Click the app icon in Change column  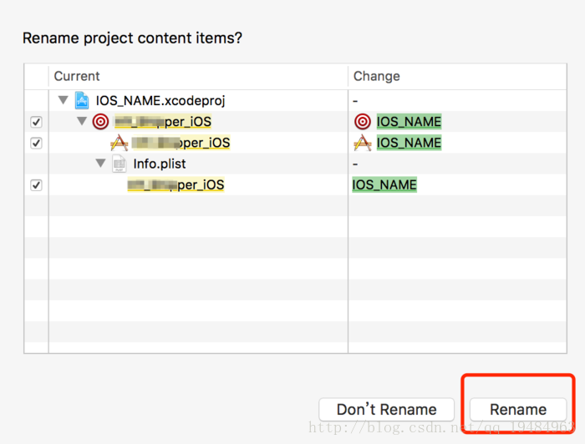coord(362,143)
